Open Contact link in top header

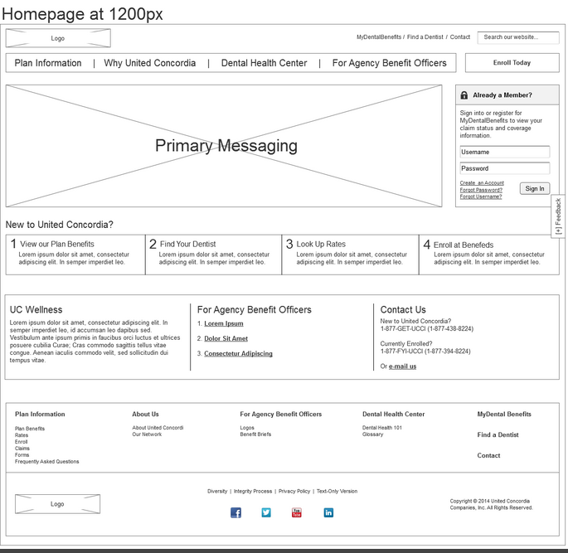(460, 37)
